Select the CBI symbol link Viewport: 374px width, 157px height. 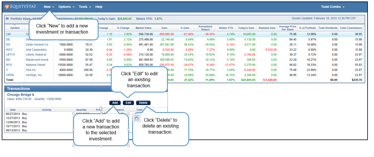click(x=8, y=34)
